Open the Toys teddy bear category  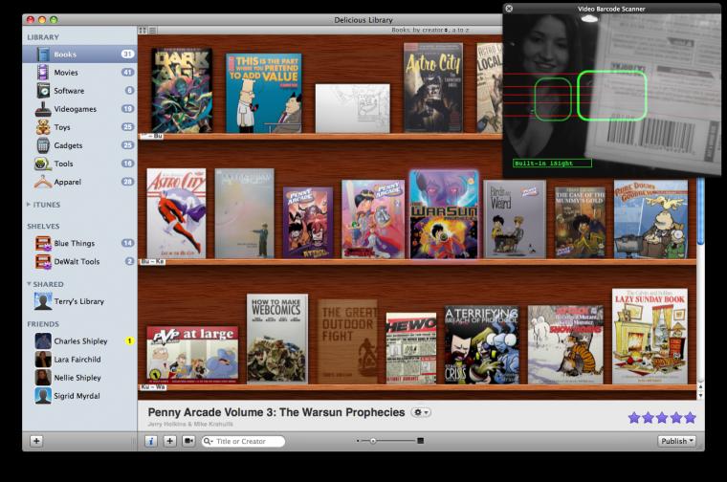pyautogui.click(x=78, y=127)
